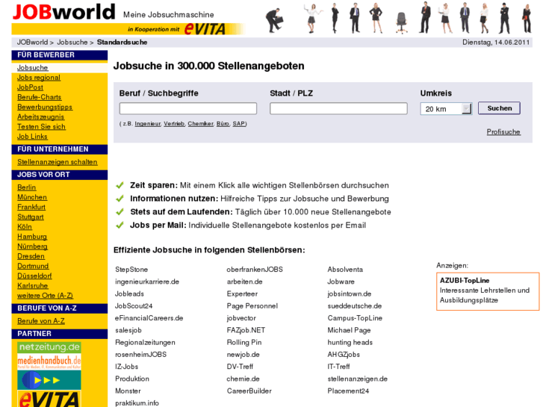The width and height of the screenshot is (543, 407).
Task: Click eFinancialCareers.de in the list
Action: (149, 318)
